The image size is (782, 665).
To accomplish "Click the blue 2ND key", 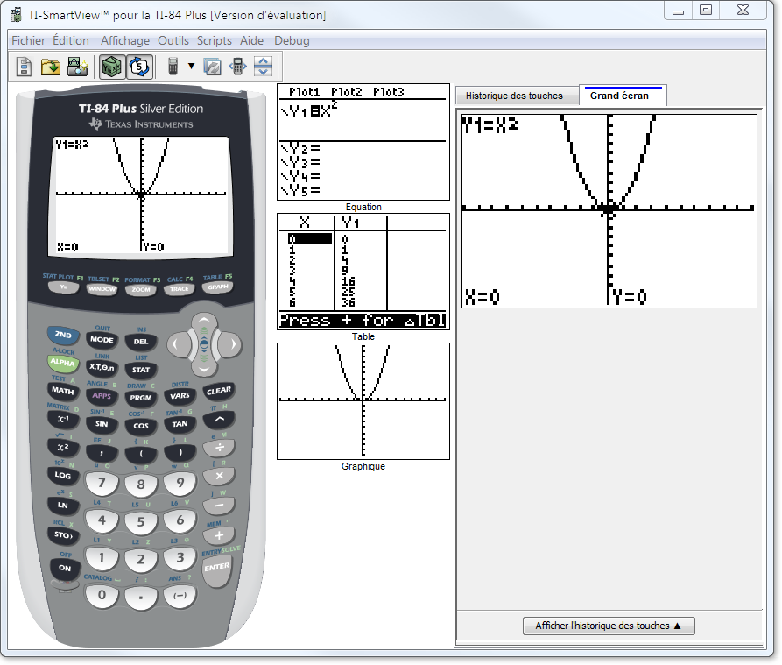I will tap(63, 335).
